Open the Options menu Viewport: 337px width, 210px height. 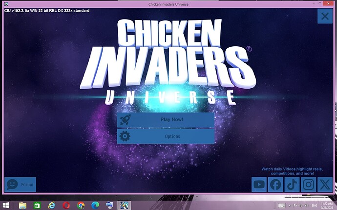(165, 136)
